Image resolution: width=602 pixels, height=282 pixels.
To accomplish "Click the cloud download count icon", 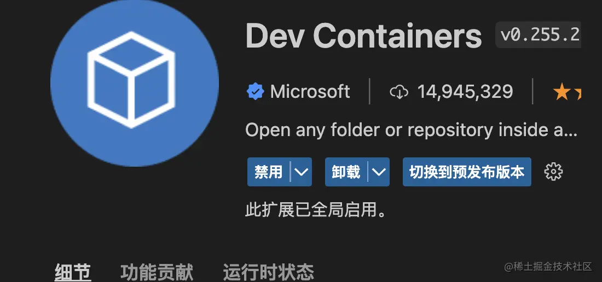I will pos(399,92).
